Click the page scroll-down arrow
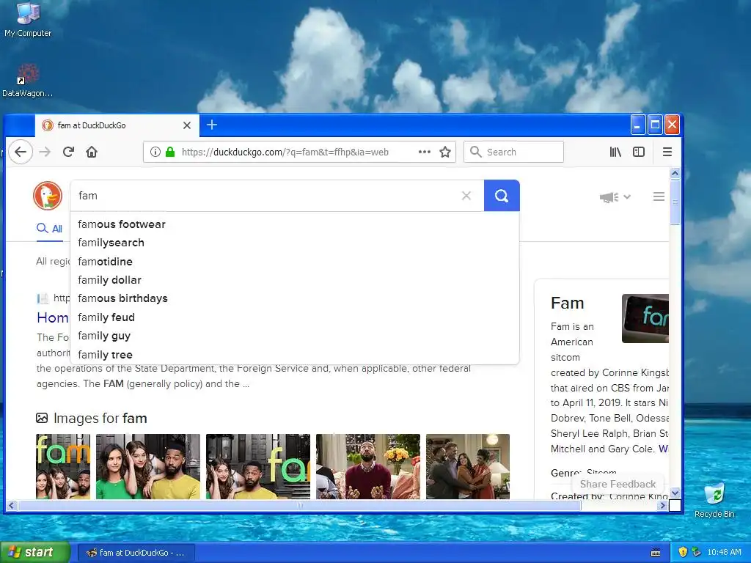The image size is (751, 563). [x=675, y=493]
